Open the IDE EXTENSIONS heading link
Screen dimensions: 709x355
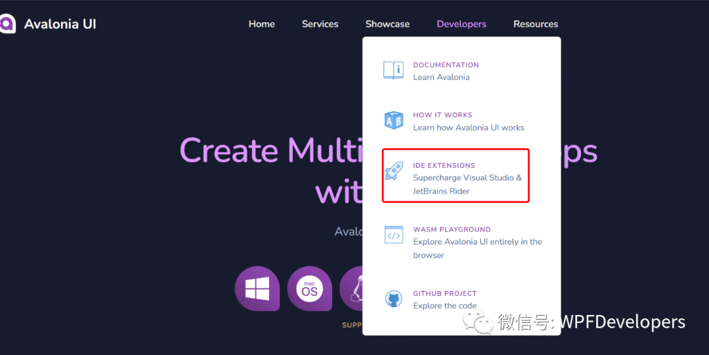point(444,165)
